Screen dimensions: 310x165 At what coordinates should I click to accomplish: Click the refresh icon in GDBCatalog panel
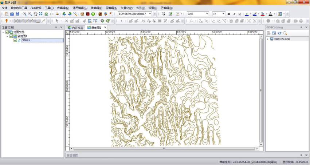pos(279,33)
